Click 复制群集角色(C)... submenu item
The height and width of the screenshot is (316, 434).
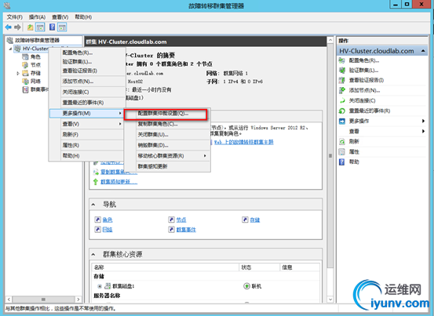click(x=167, y=124)
